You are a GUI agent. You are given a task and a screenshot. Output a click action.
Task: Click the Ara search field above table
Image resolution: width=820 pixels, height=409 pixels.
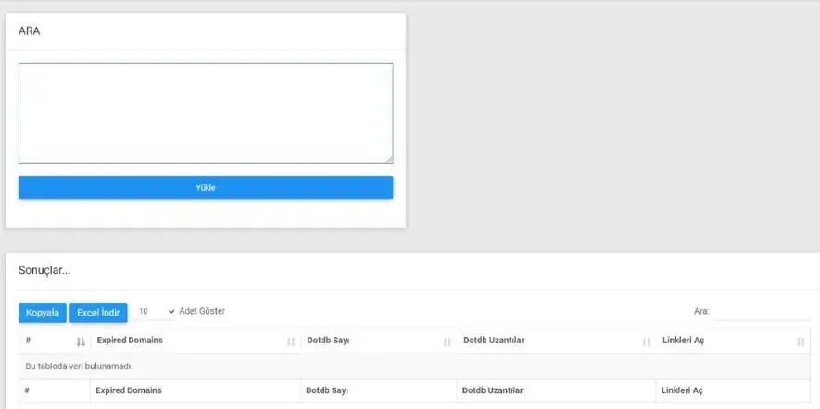[x=760, y=312]
